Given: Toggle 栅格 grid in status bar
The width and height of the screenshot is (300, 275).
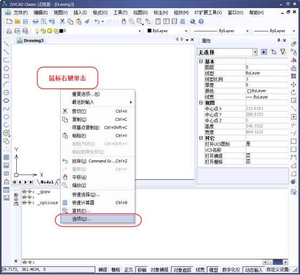Looking at the screenshot, I should [115, 270].
